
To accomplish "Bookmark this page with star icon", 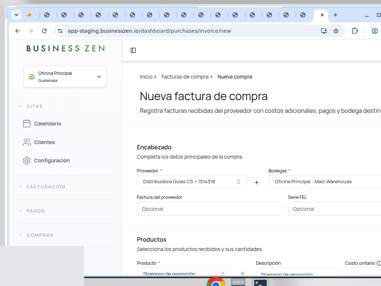I will 336,31.
